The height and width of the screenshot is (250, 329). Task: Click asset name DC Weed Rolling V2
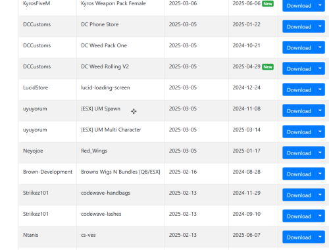pos(105,66)
